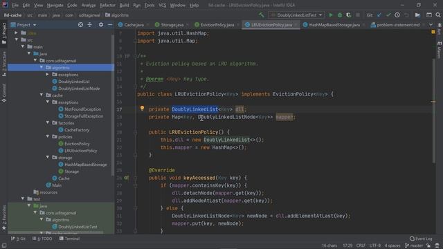Hide the Project panel with minus icon
The width and height of the screenshot is (443, 249).
(x=110, y=25)
